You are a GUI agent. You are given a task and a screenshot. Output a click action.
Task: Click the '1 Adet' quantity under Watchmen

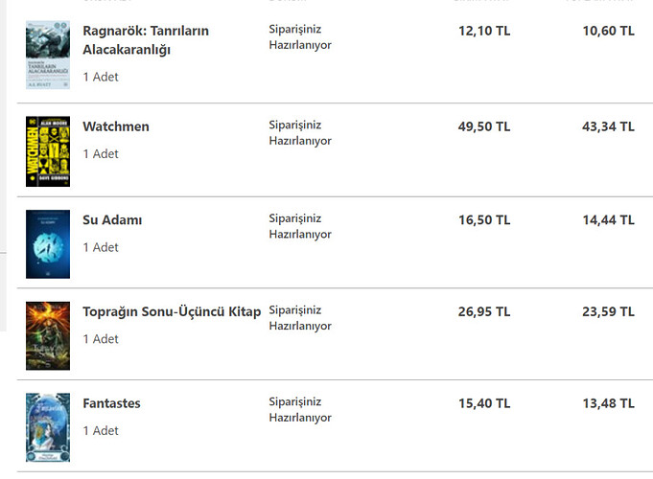coord(101,154)
